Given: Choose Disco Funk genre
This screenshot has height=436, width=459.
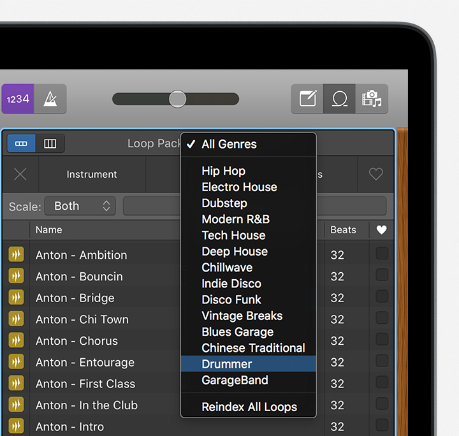Looking at the screenshot, I should [249, 300].
